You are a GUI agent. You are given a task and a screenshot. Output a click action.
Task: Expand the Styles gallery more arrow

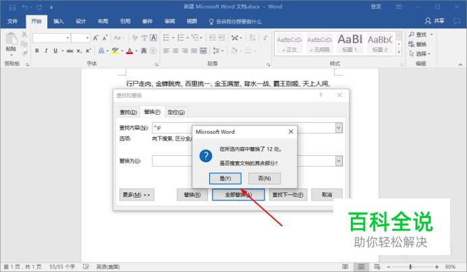click(399, 52)
